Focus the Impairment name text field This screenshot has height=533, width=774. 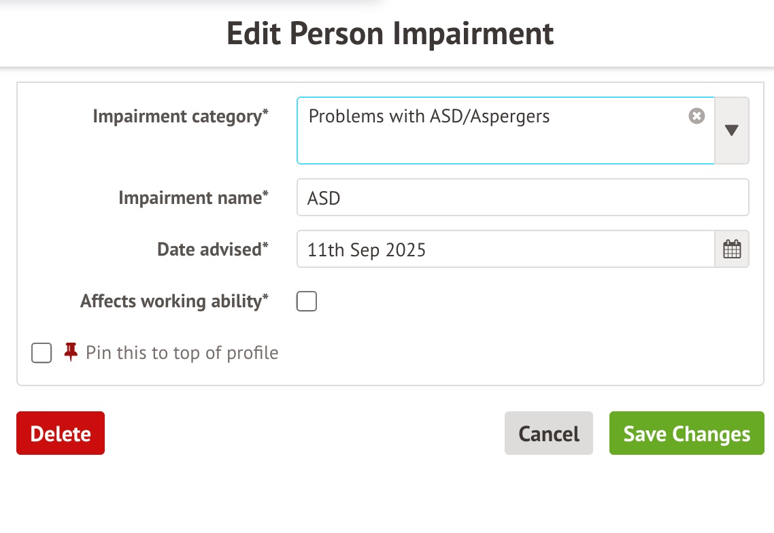click(522, 198)
